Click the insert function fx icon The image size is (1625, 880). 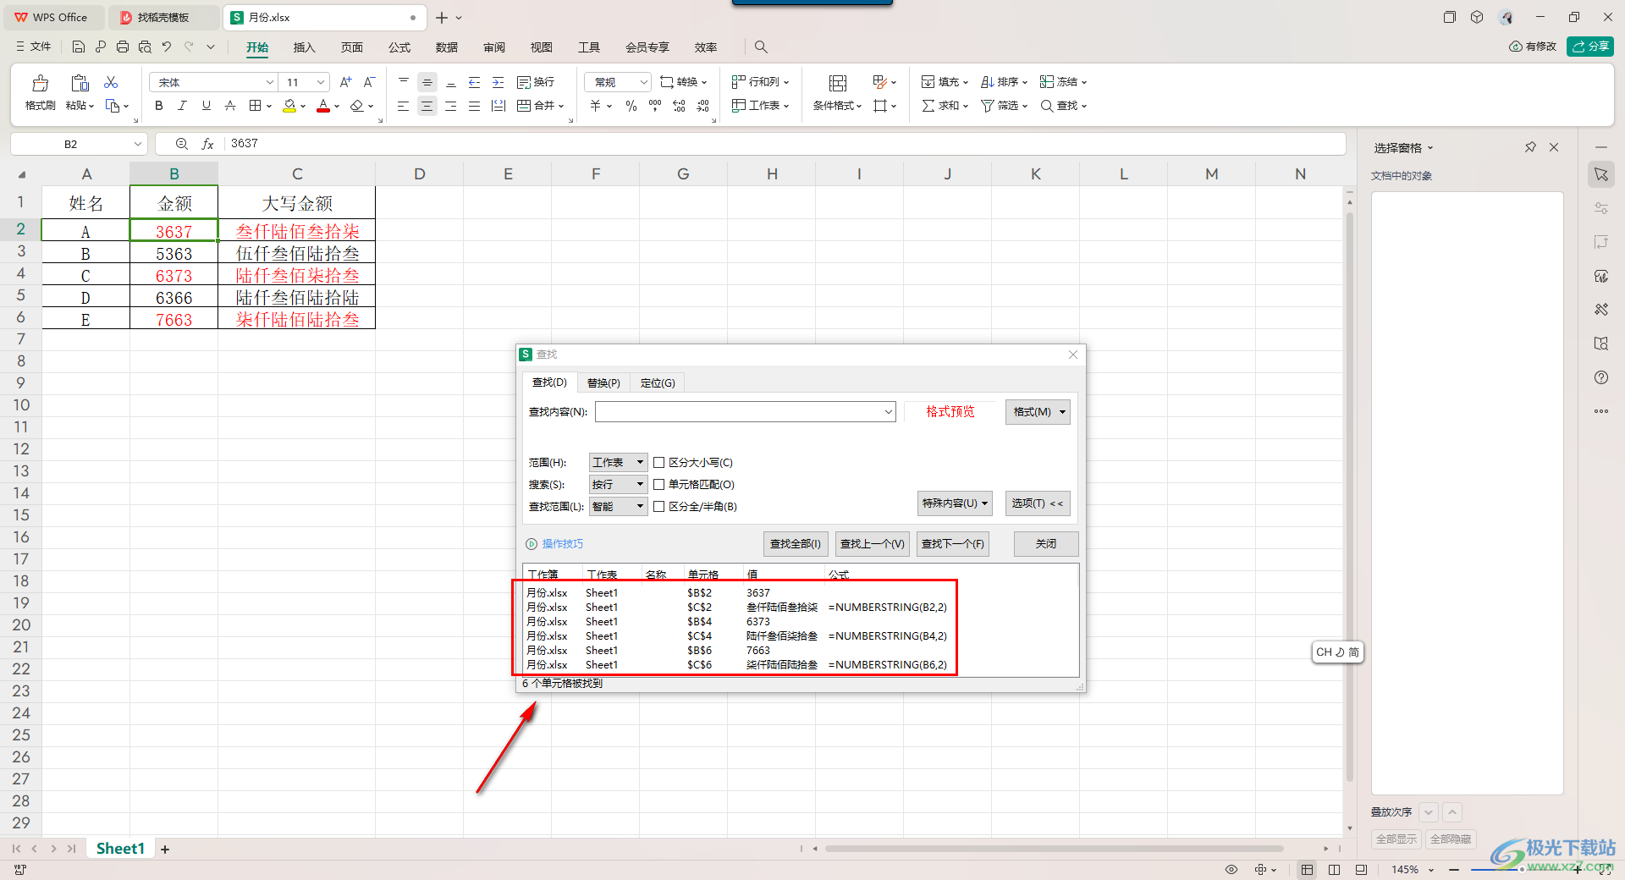[x=207, y=144]
